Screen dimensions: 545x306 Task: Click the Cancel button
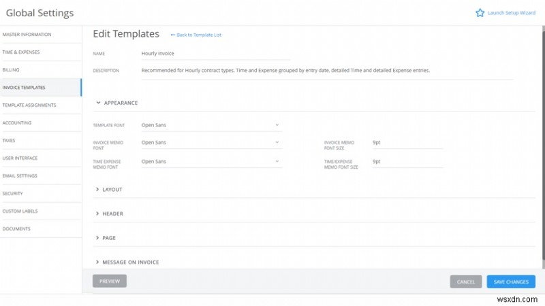(x=466, y=282)
